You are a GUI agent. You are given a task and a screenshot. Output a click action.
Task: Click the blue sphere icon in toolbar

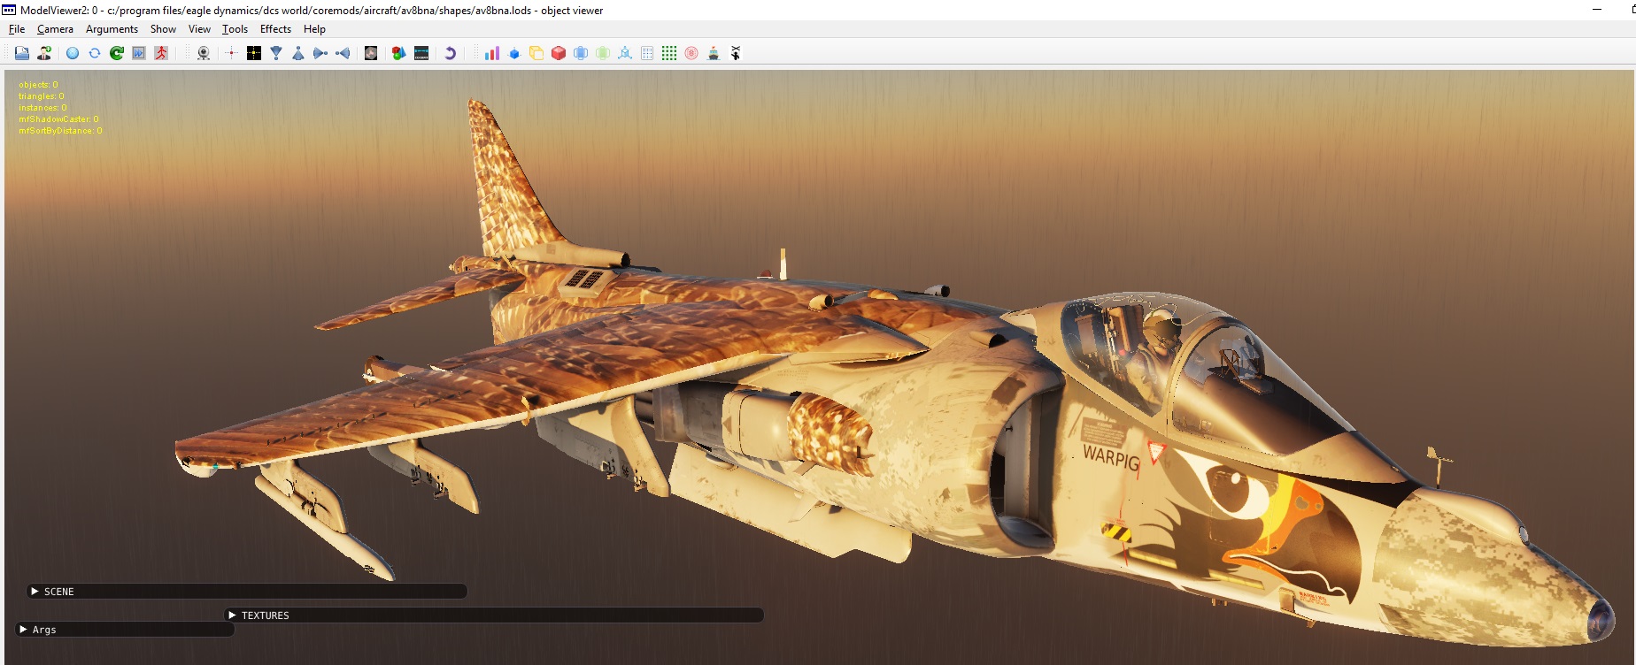tap(73, 53)
